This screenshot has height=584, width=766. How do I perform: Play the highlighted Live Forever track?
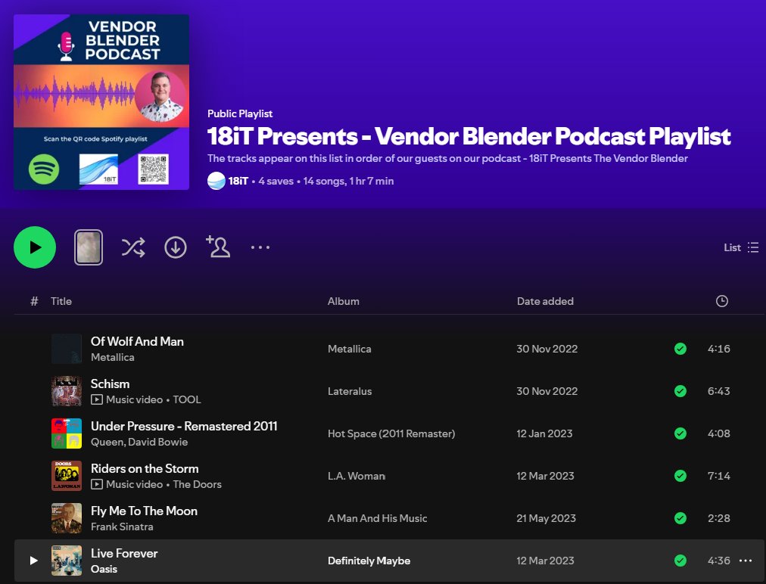tap(34, 561)
